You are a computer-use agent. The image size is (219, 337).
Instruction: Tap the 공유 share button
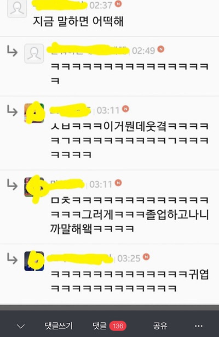(x=160, y=326)
